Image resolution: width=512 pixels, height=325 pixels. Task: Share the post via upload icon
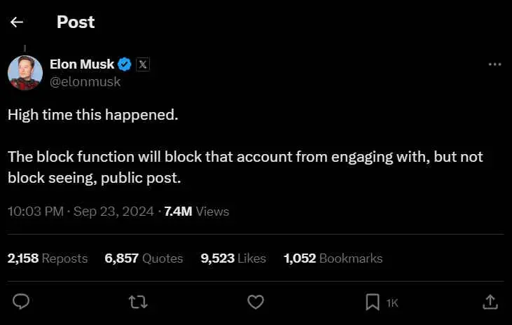490,302
